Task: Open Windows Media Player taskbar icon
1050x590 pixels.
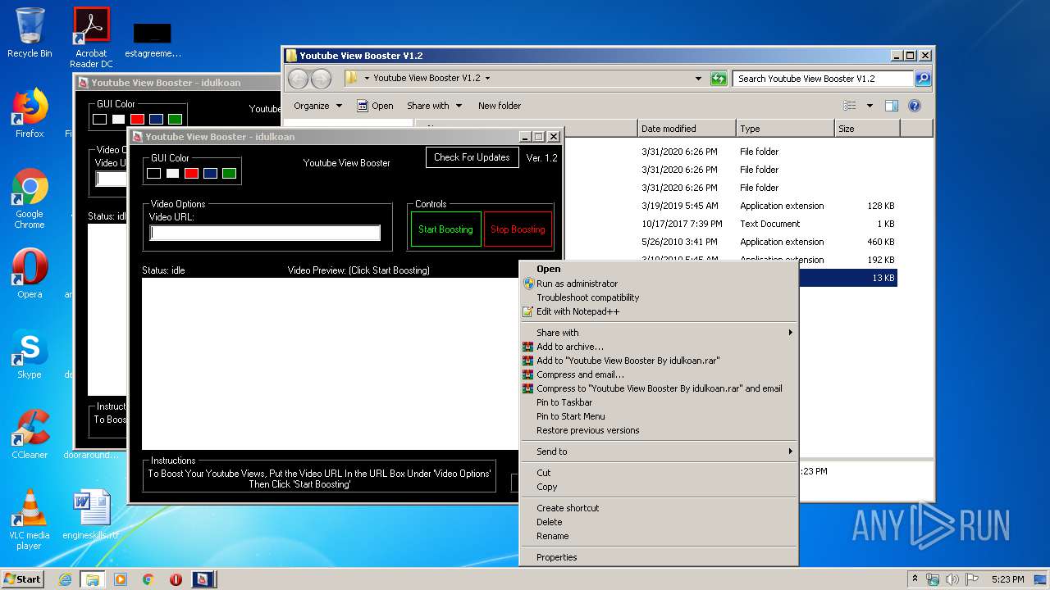Action: coord(121,579)
